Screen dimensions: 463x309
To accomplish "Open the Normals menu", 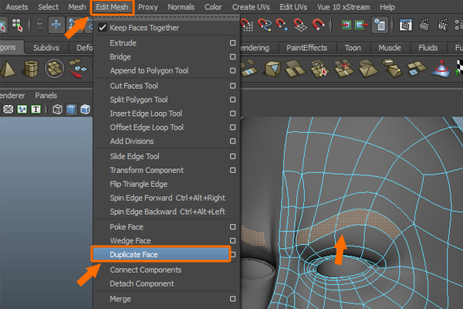I will pos(181,7).
